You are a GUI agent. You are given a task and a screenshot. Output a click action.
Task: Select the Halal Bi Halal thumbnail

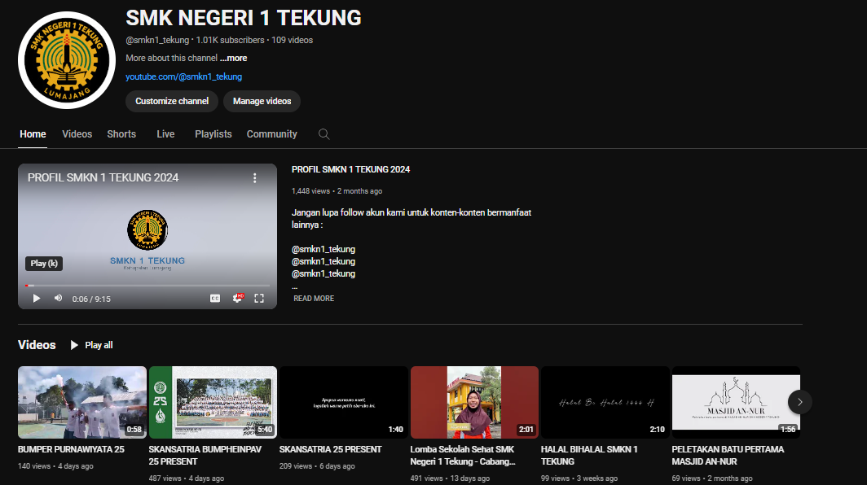tap(605, 402)
